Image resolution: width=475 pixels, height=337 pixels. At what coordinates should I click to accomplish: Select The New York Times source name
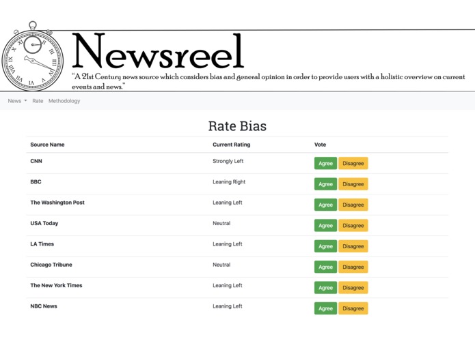pos(56,285)
